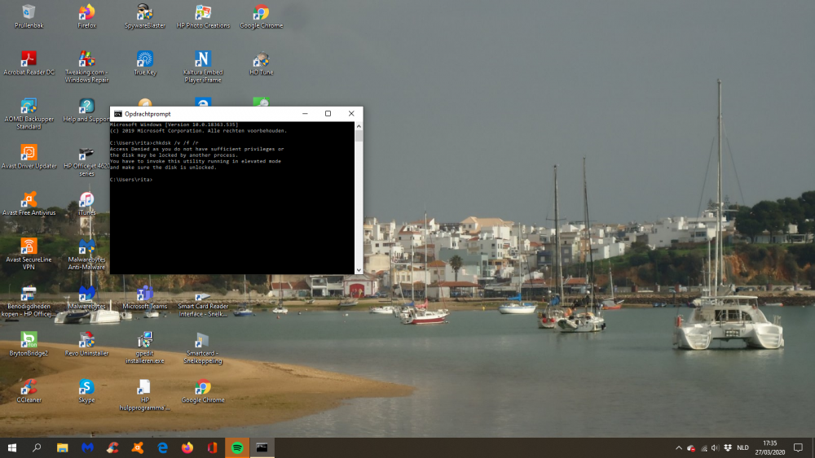Viewport: 815px width, 458px height.
Task: Click the taskbar search magnifier
Action: click(x=37, y=447)
